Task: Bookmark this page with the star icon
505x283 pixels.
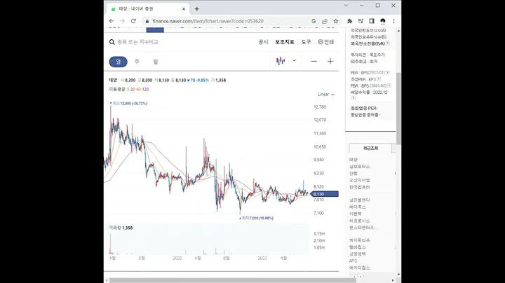Action: (x=335, y=21)
